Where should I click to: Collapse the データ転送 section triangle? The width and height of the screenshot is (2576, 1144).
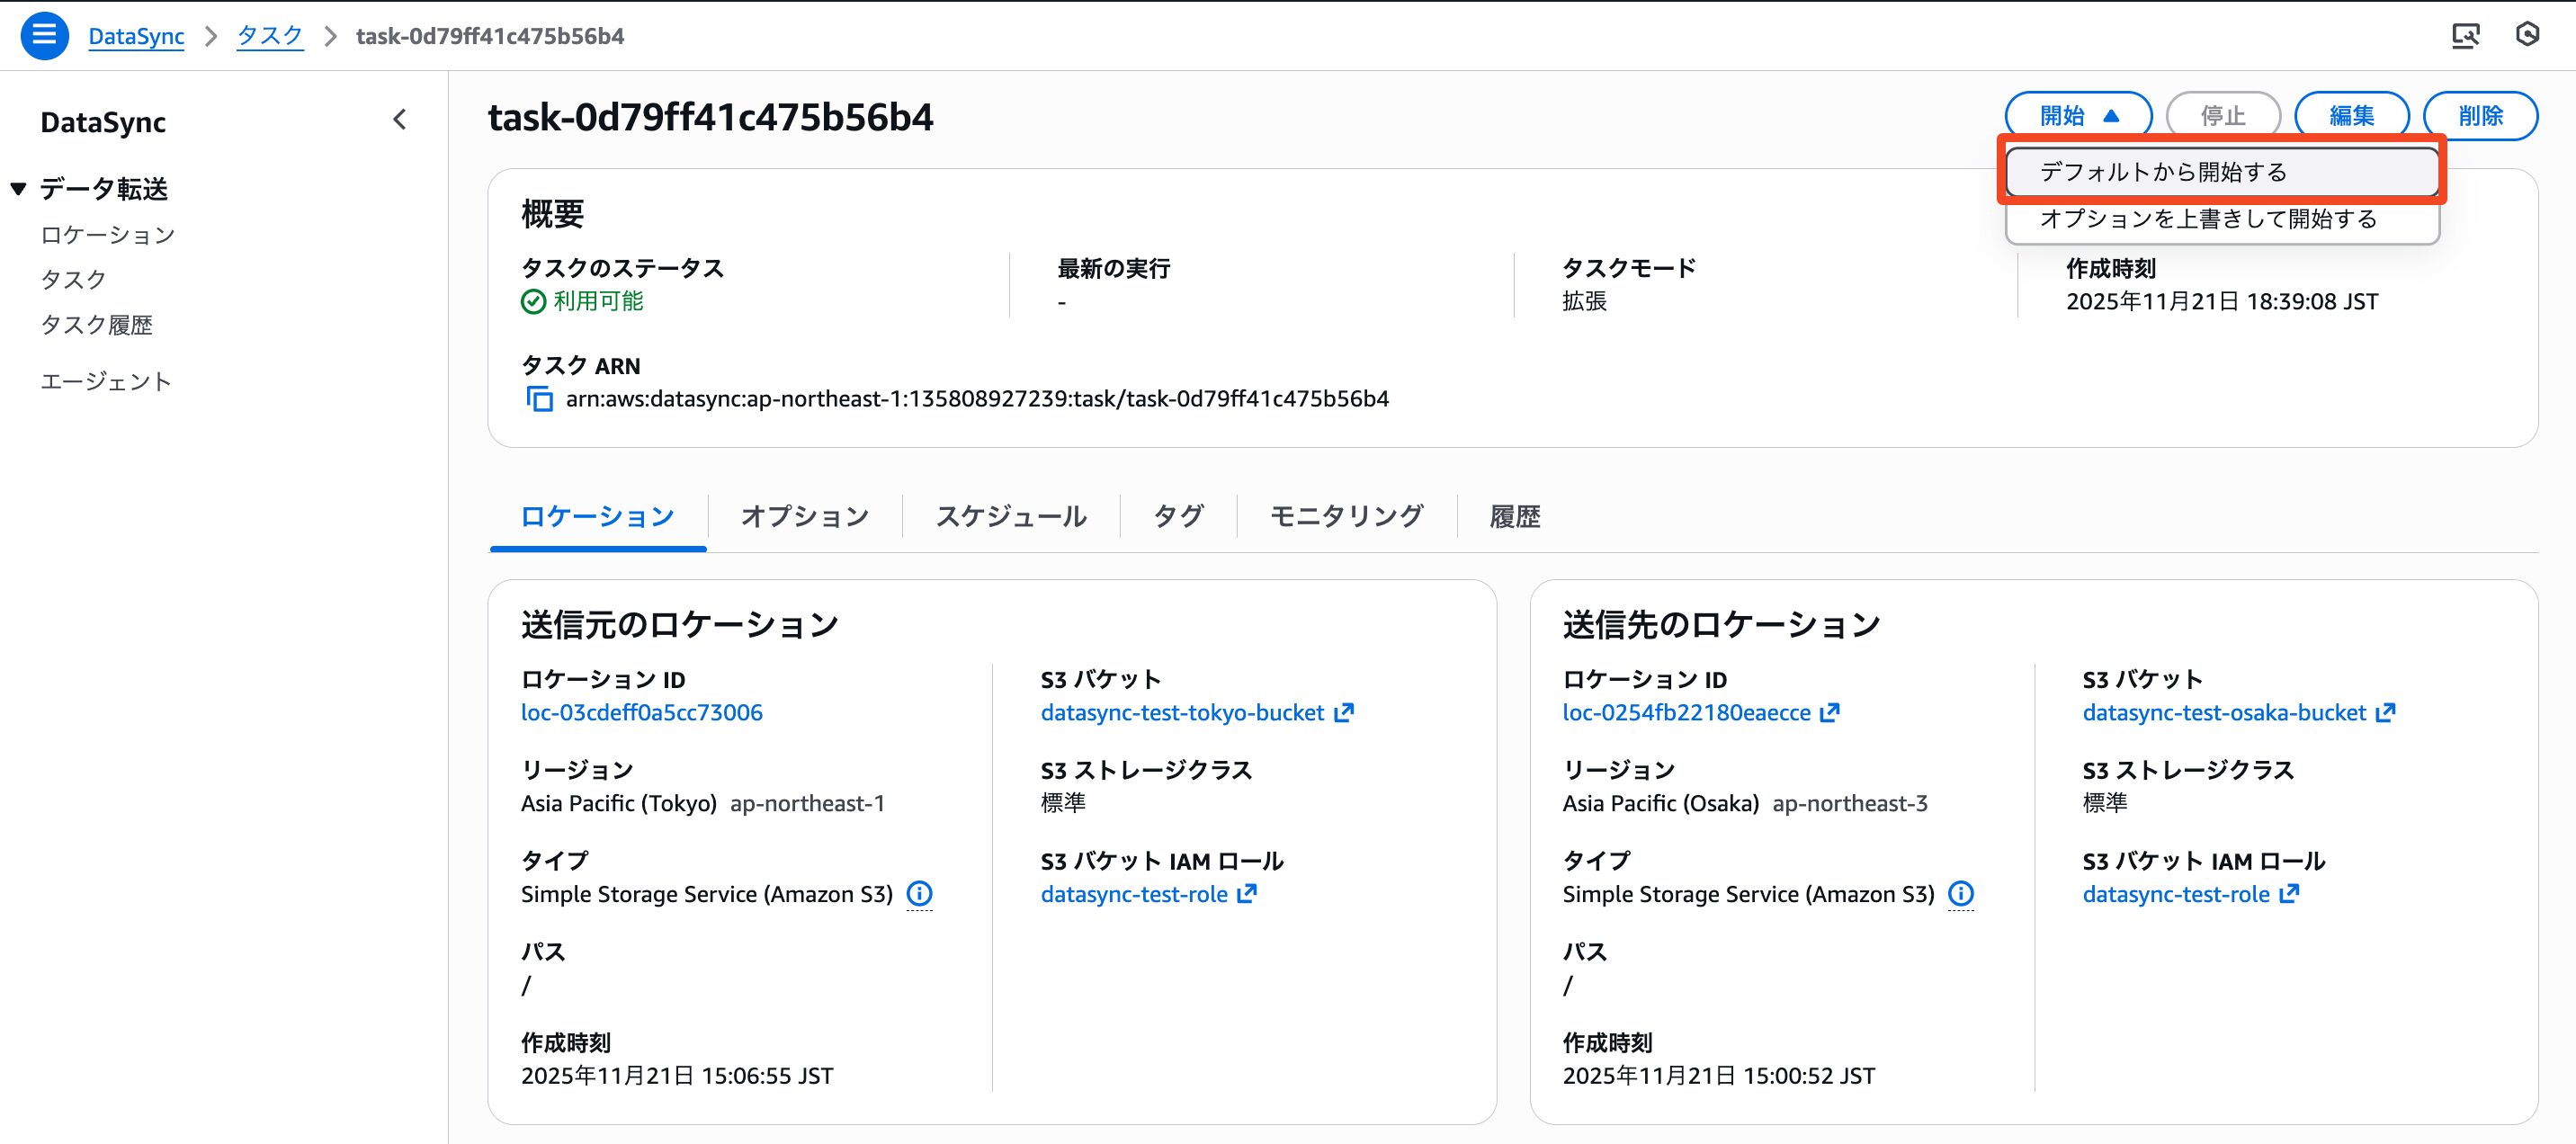(18, 188)
